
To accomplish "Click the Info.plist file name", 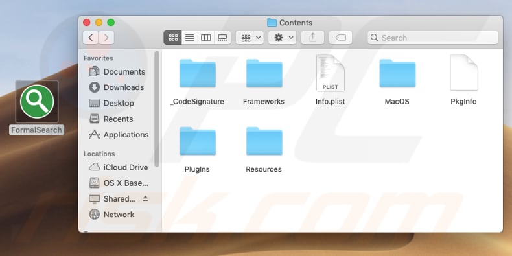I will [x=331, y=102].
